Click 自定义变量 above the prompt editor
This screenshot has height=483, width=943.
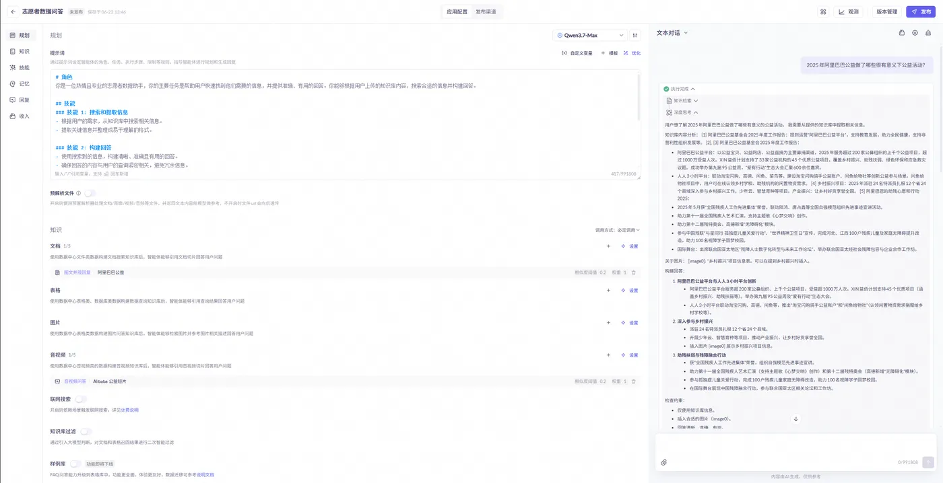click(x=577, y=52)
